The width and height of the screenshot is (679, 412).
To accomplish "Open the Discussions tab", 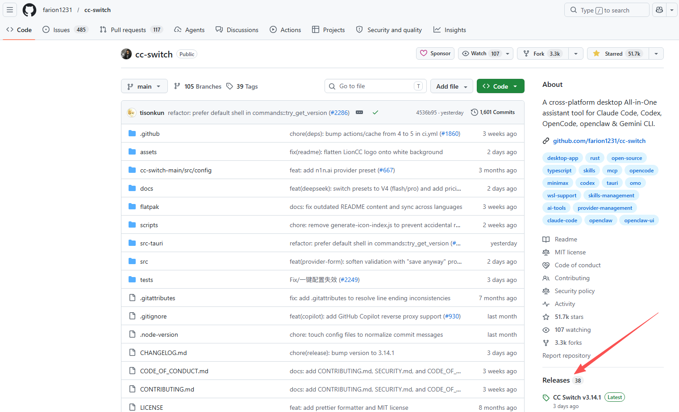I will [x=237, y=30].
